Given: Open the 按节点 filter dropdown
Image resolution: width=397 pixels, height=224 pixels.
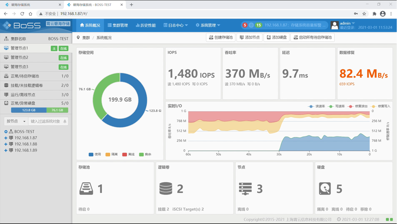Looking at the screenshot, I should pyautogui.click(x=16, y=121).
